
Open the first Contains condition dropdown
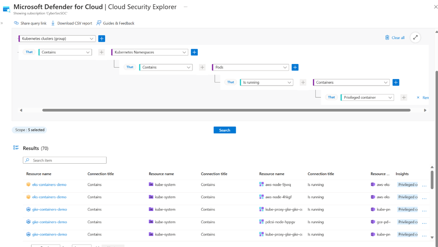point(65,52)
